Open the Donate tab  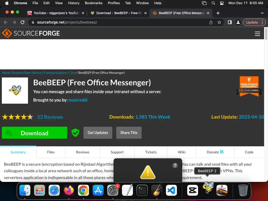tap(215, 152)
